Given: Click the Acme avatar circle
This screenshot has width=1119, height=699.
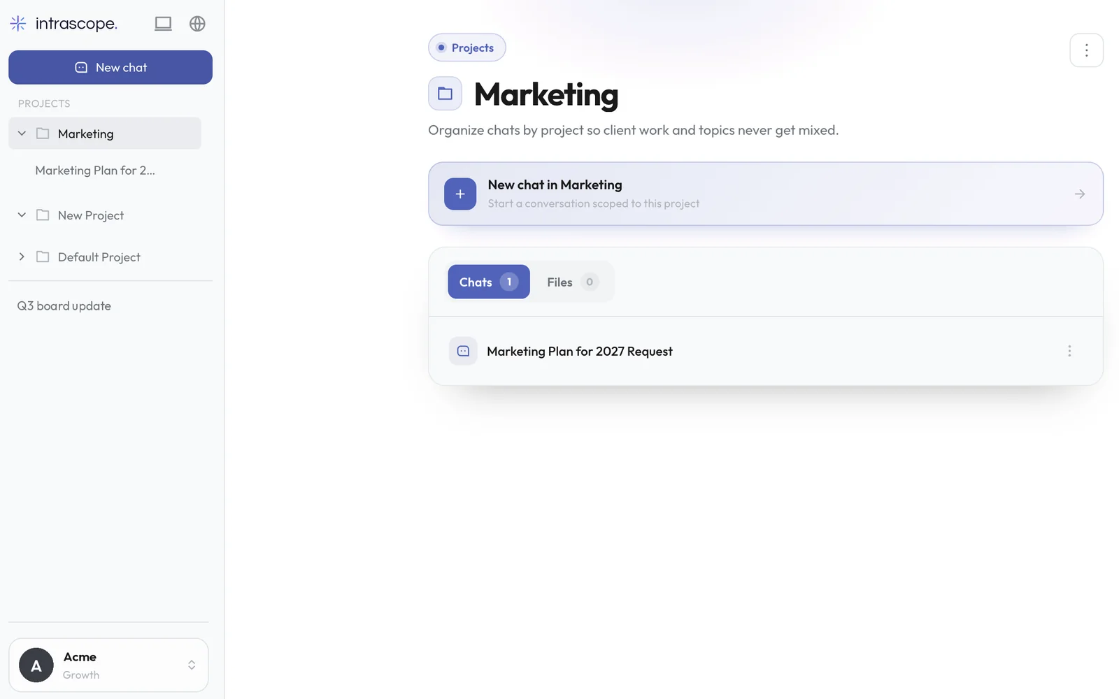Looking at the screenshot, I should (36, 665).
